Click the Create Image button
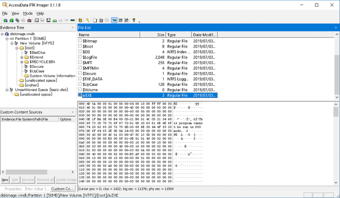The height and width of the screenshot is (198, 340). (66, 180)
